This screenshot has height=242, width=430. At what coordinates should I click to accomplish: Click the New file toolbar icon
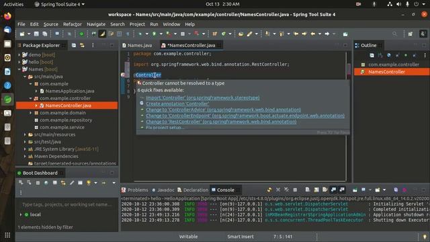pos(22,34)
